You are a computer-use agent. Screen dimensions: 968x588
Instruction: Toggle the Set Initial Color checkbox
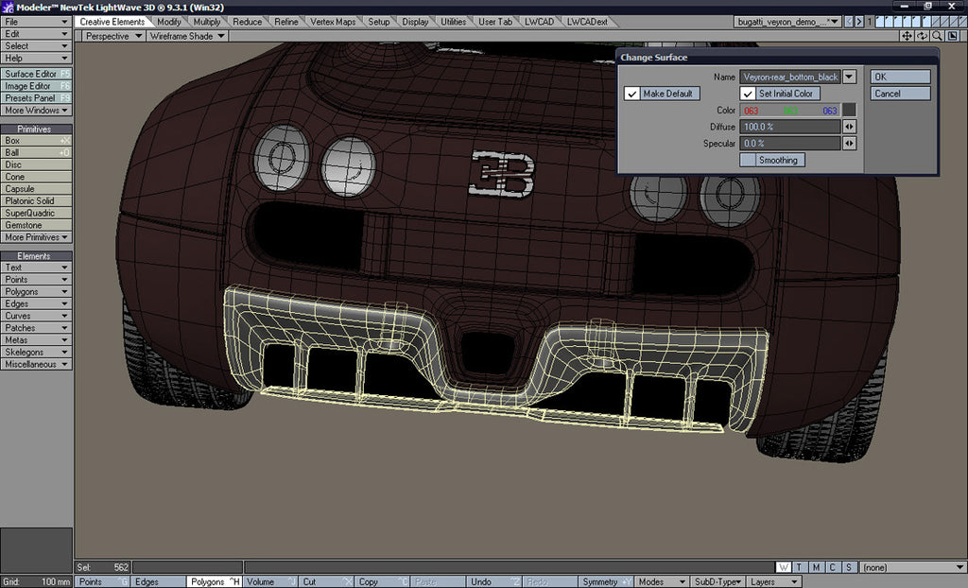coord(748,94)
